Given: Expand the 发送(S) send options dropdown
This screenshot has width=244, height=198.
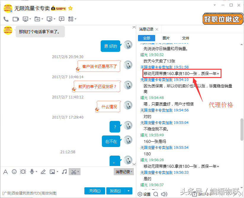Looking at the screenshot, I should (128, 191).
